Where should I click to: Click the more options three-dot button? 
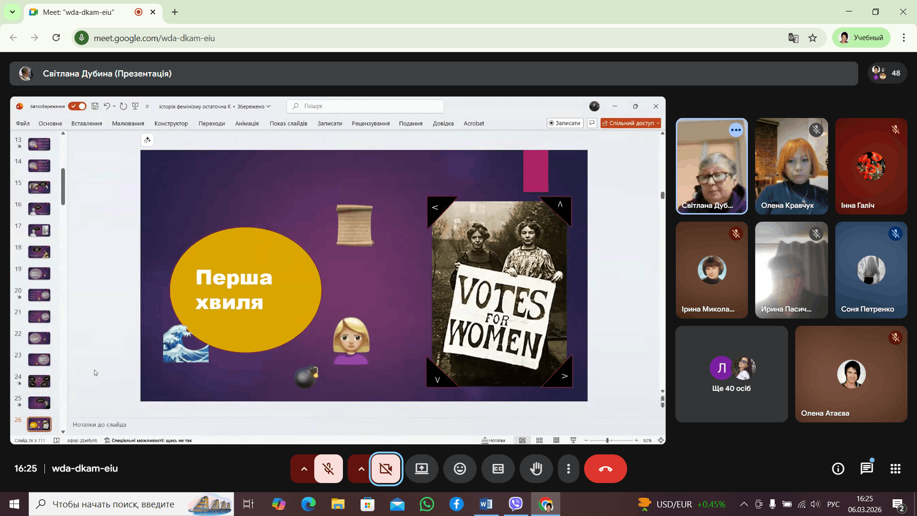point(568,469)
